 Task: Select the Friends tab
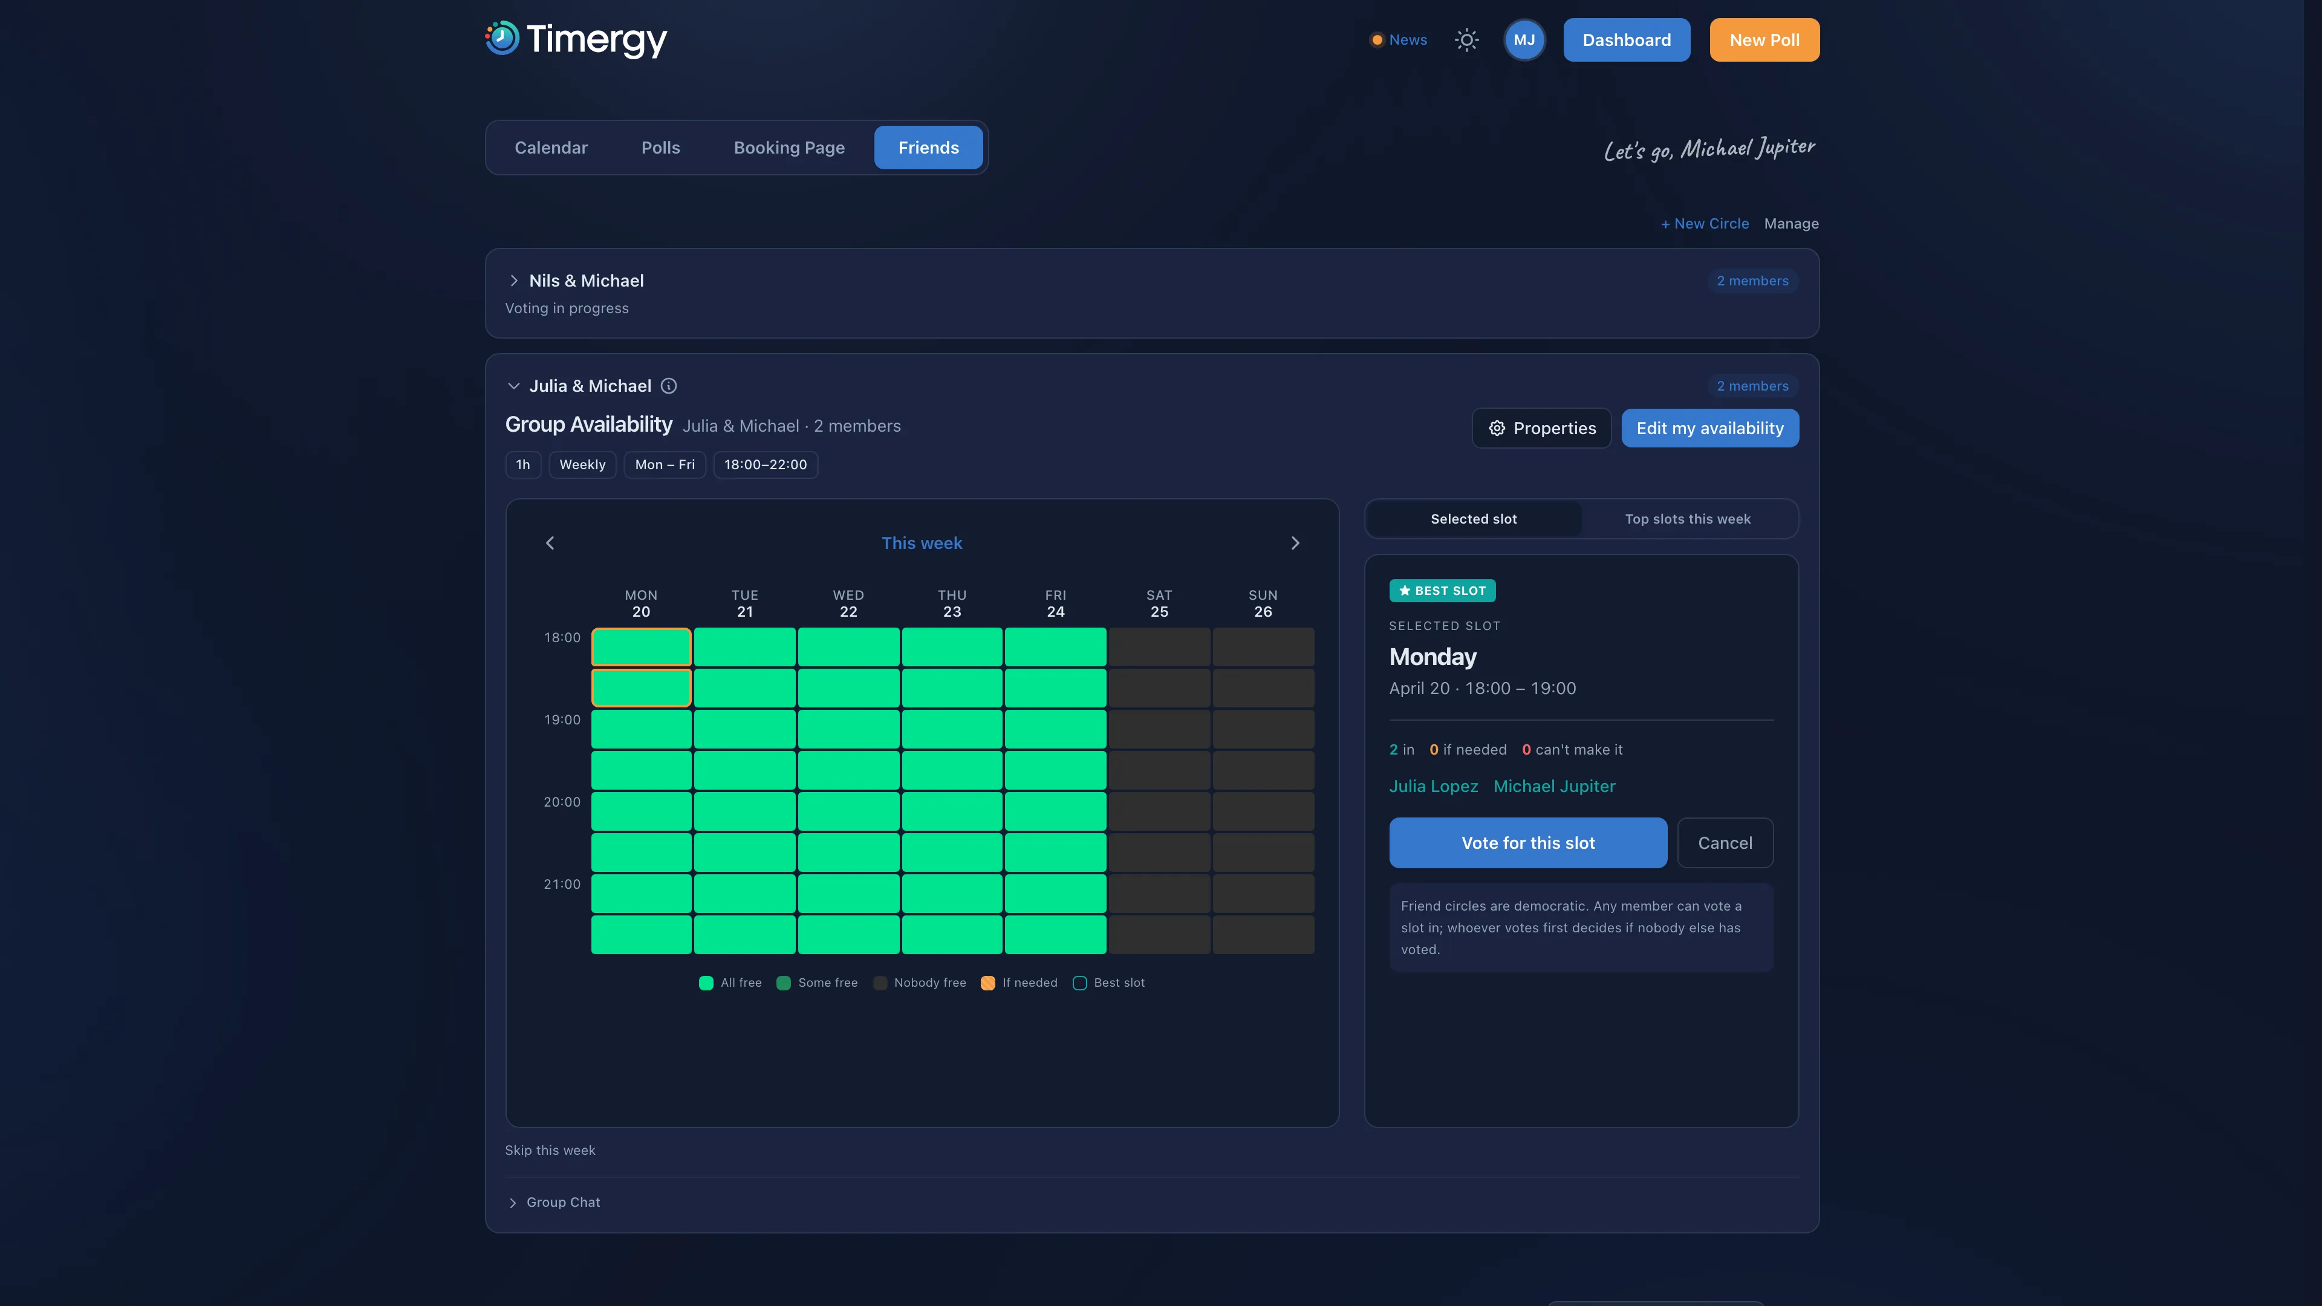pyautogui.click(x=928, y=147)
